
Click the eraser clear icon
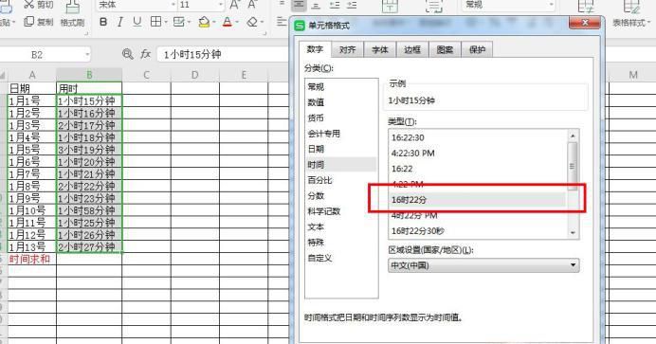pos(252,22)
